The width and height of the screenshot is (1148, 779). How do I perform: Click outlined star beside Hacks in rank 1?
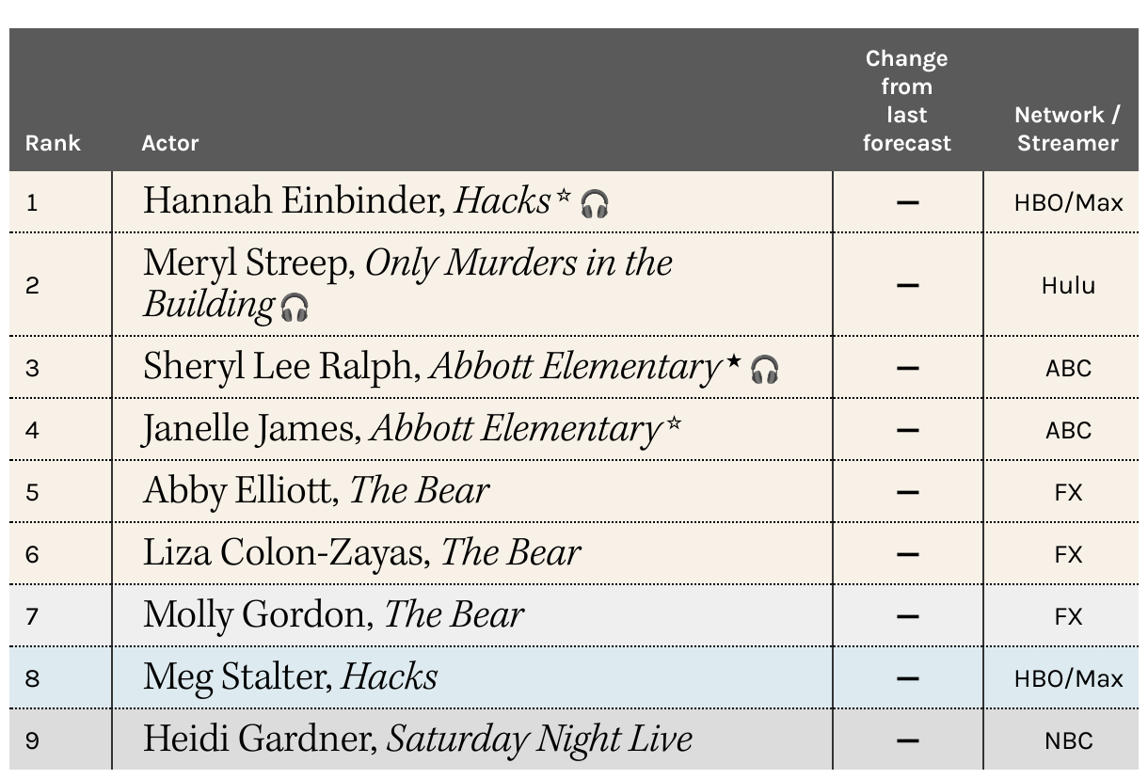(564, 195)
